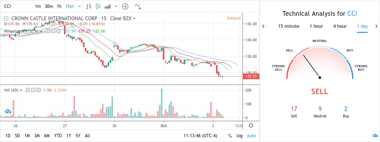Select the active 15m interval
The width and height of the screenshot is (380, 142).
tap(70, 6)
